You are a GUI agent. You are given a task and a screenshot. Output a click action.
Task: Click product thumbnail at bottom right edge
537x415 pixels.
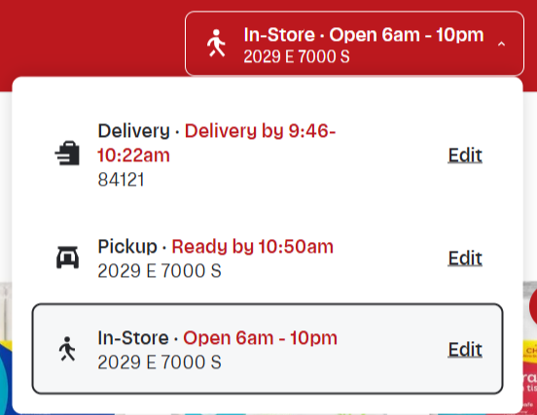[x=529, y=347]
